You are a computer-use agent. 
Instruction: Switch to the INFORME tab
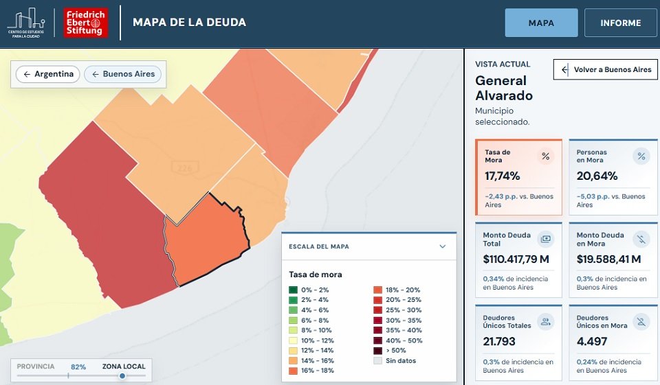tap(620, 23)
